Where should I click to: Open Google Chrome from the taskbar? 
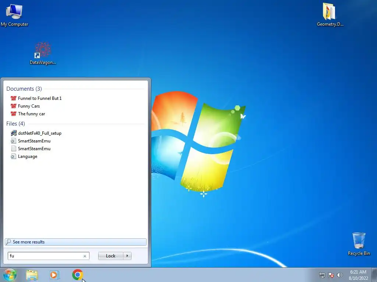tap(77, 275)
